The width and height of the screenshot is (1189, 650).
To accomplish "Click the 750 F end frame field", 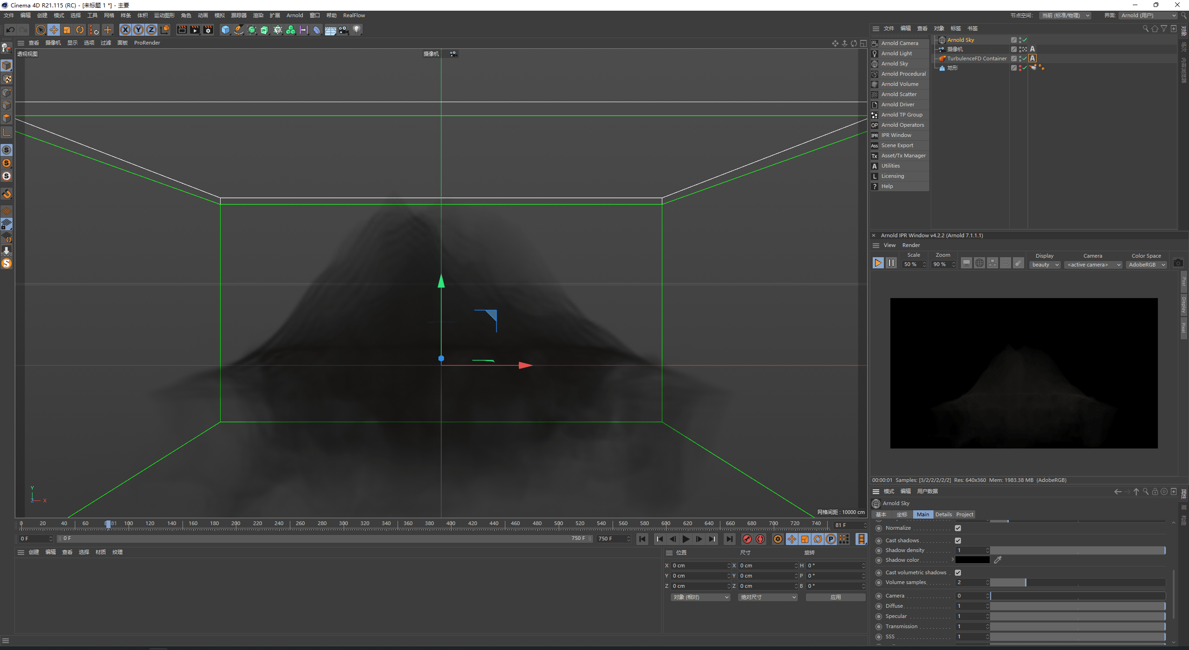I will [x=612, y=539].
